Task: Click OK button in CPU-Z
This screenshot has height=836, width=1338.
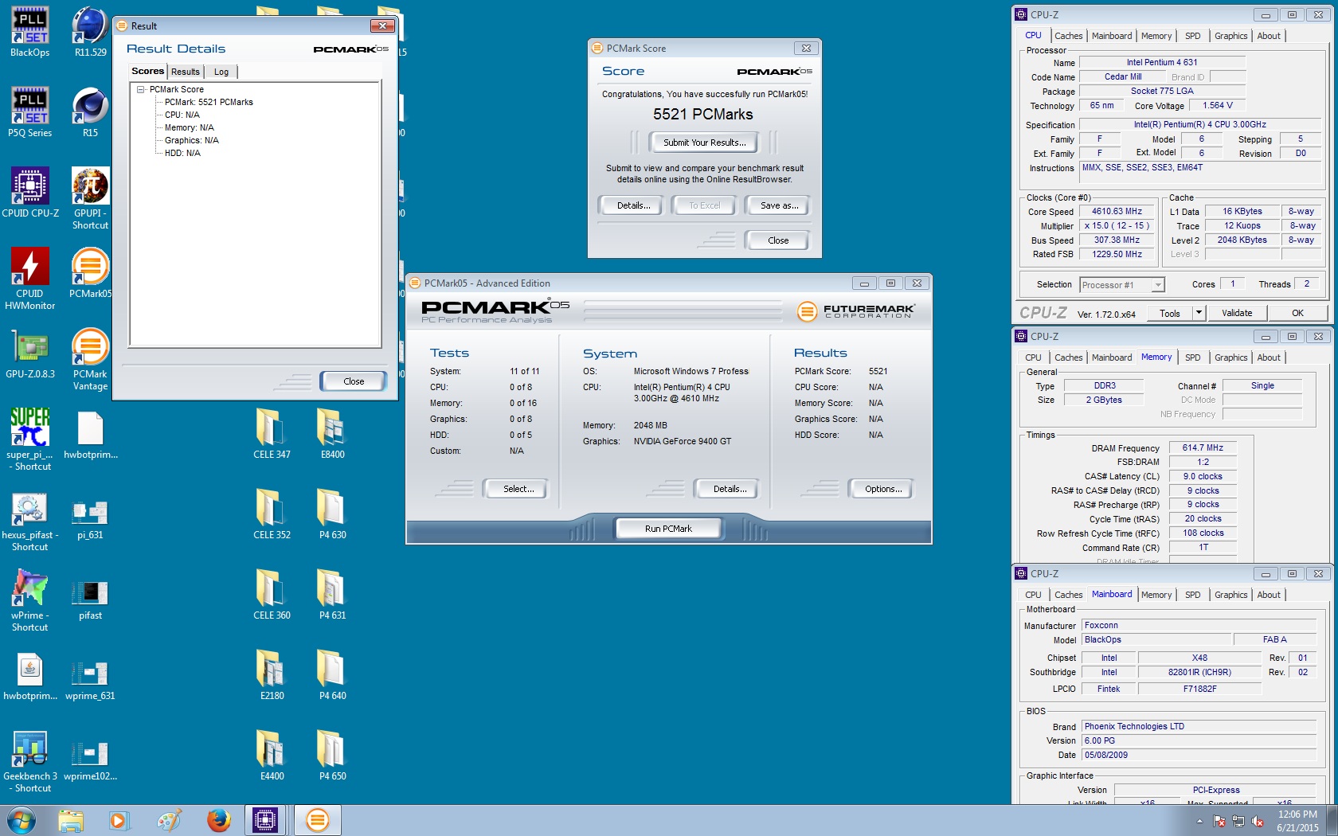Action: tap(1297, 313)
